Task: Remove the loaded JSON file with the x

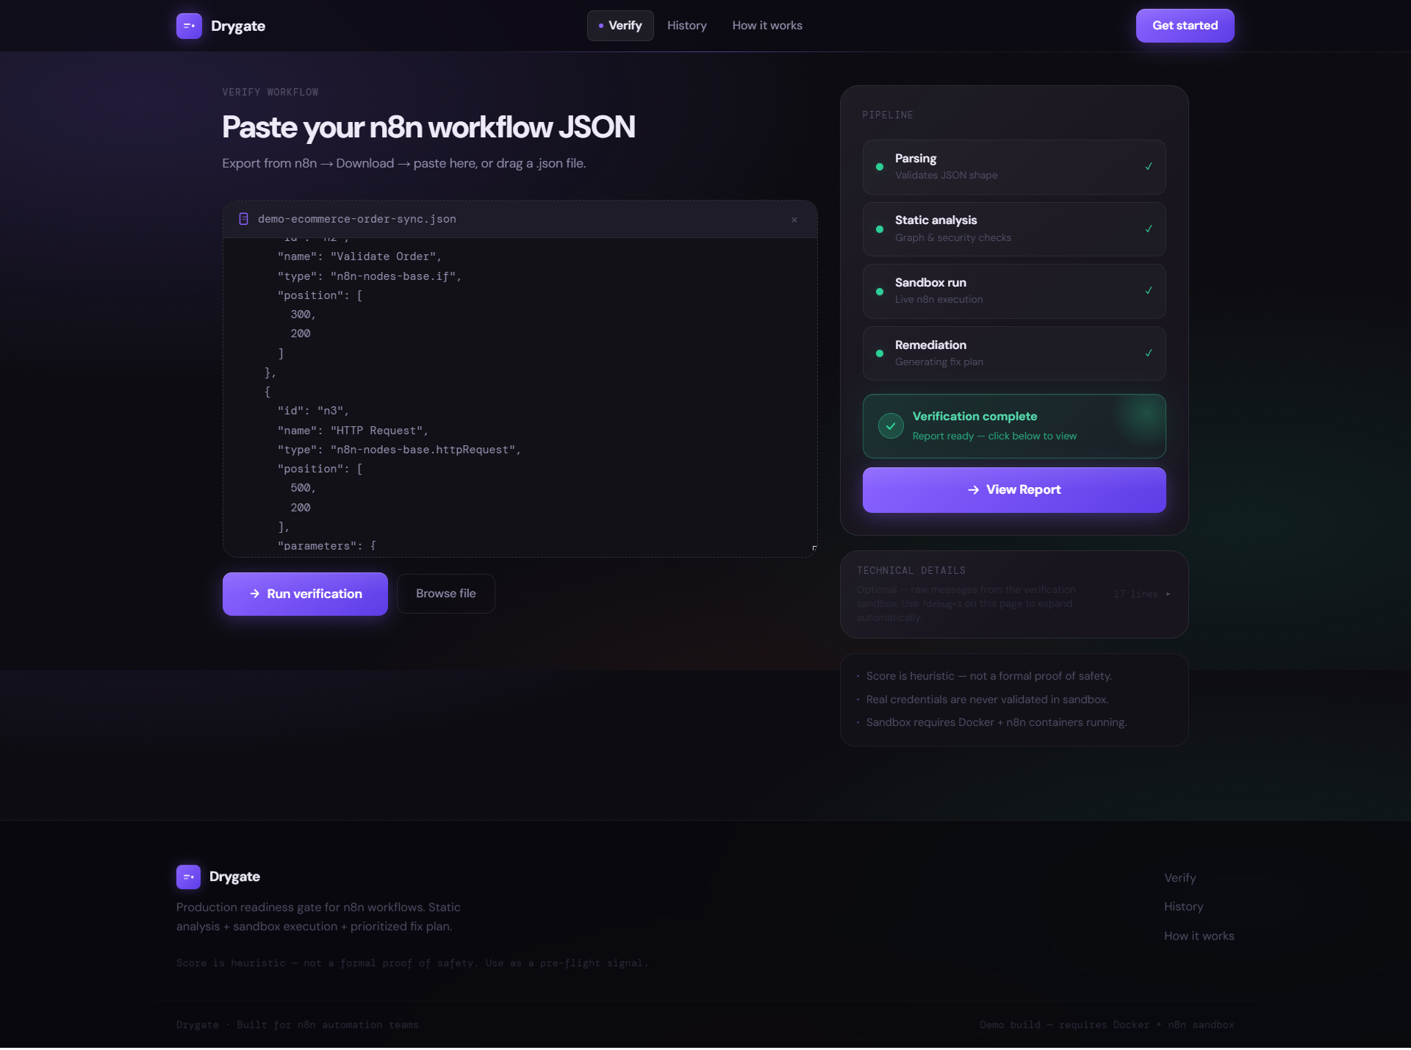Action: pyautogui.click(x=794, y=220)
